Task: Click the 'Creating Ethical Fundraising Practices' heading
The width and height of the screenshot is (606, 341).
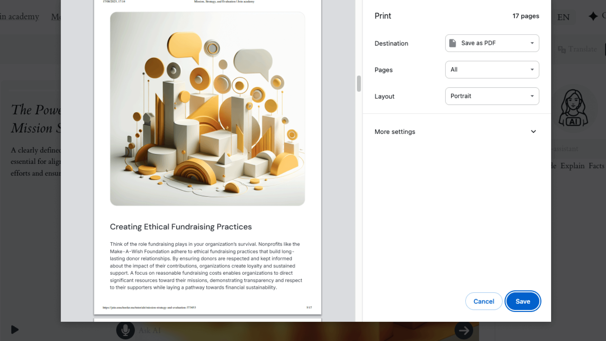Action: click(x=181, y=227)
